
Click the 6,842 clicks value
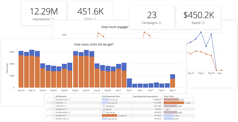point(177,116)
